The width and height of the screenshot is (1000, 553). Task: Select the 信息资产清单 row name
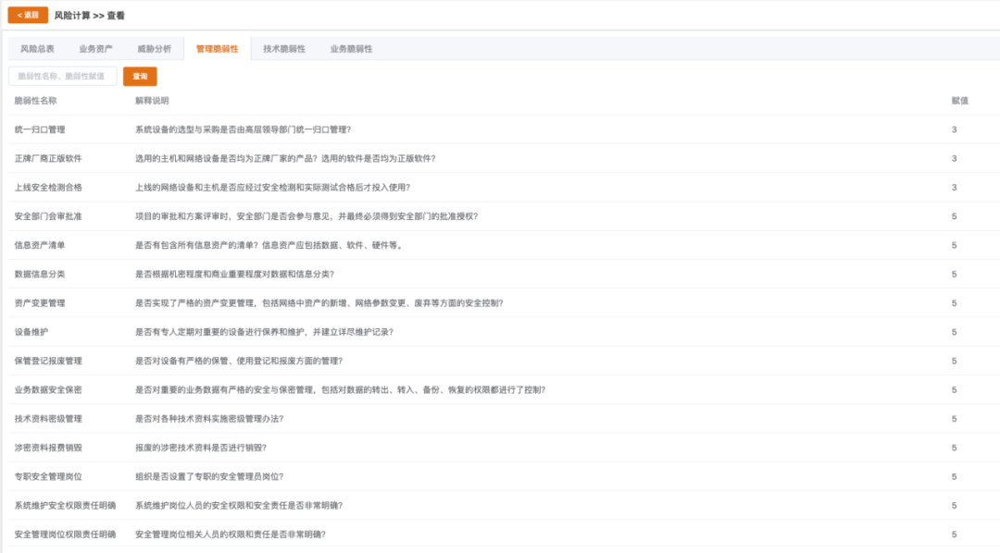tap(40, 245)
